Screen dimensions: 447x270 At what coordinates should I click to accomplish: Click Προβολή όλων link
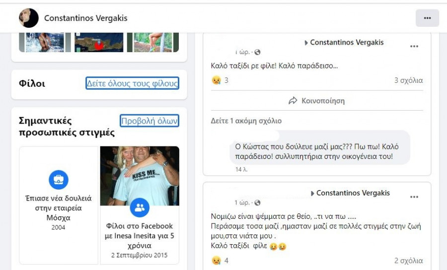tap(149, 121)
